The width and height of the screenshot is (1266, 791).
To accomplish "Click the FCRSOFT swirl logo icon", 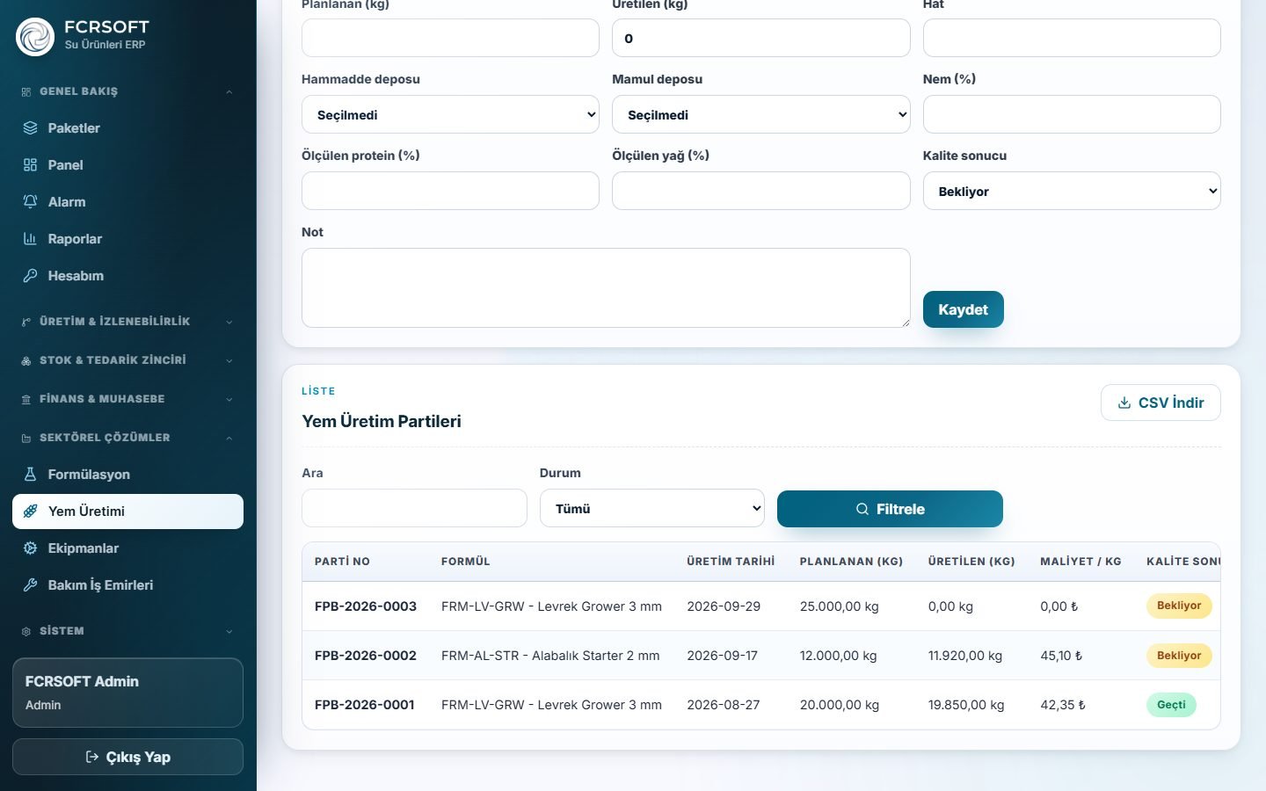I will click(35, 37).
